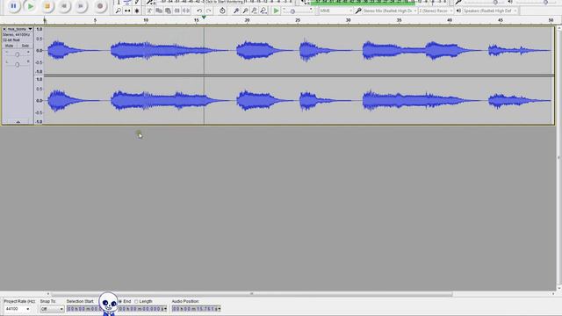Click the green Play button
The image size is (562, 316).
(x=31, y=6)
